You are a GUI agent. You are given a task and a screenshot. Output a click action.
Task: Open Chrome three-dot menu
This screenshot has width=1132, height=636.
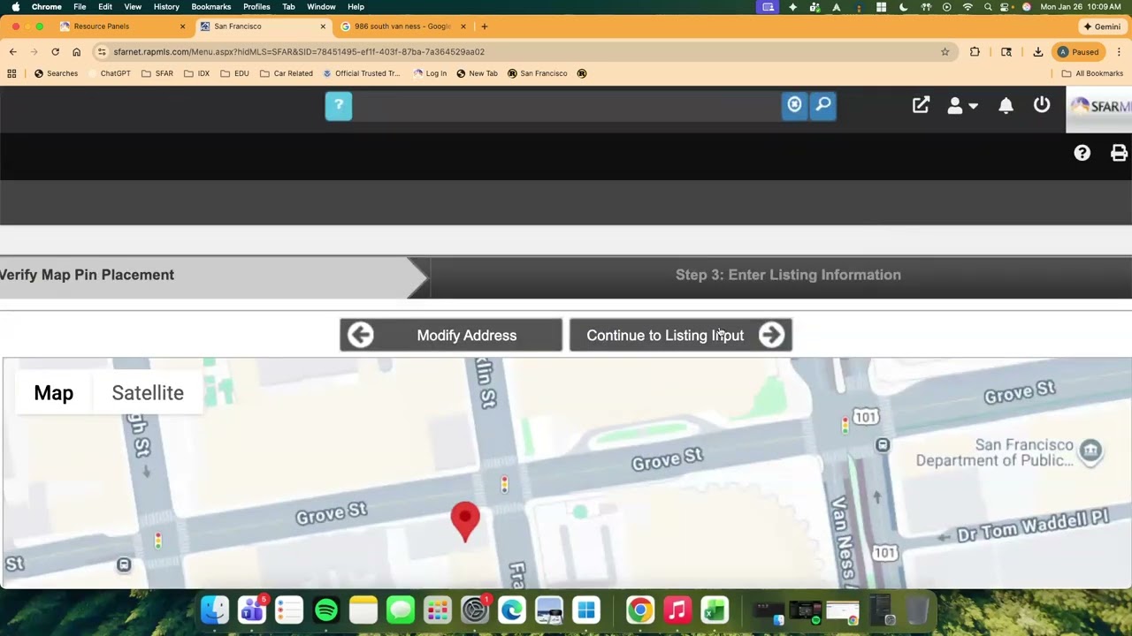[x=1119, y=52]
